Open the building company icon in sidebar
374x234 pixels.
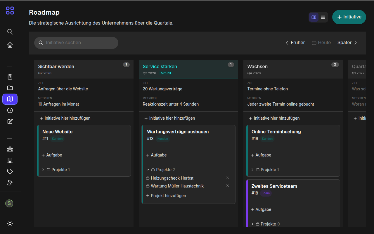point(10,160)
